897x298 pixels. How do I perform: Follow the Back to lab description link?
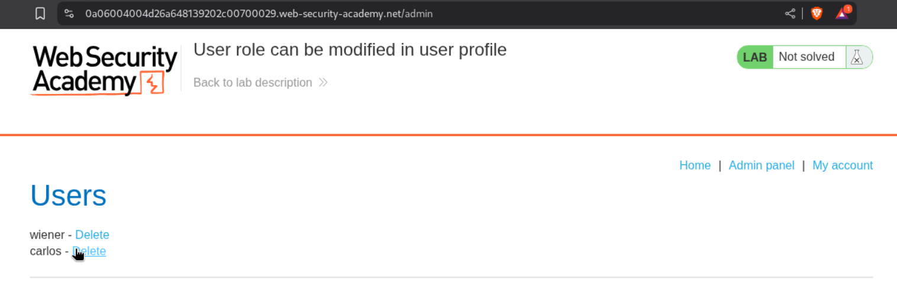coord(253,83)
